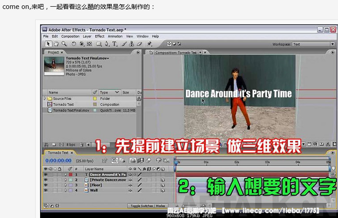Toggle motion blur timeline switch
338x218 pixels.
click(x=148, y=160)
